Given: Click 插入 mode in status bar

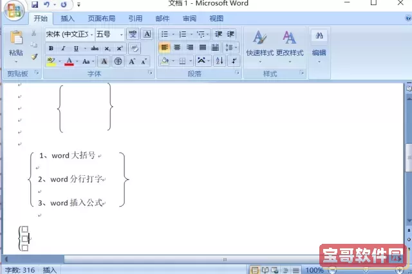Looking at the screenshot, I should point(50,270).
